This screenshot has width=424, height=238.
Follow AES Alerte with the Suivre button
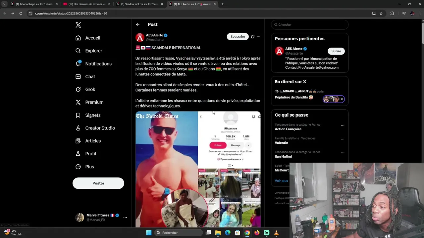336,51
